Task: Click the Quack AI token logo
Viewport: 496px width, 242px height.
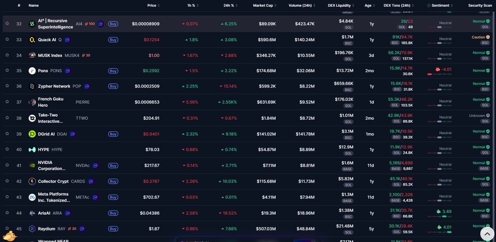Action: click(x=32, y=40)
